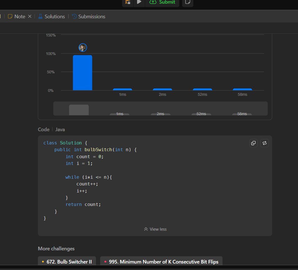Click the swap/replace code icon

pos(264,143)
